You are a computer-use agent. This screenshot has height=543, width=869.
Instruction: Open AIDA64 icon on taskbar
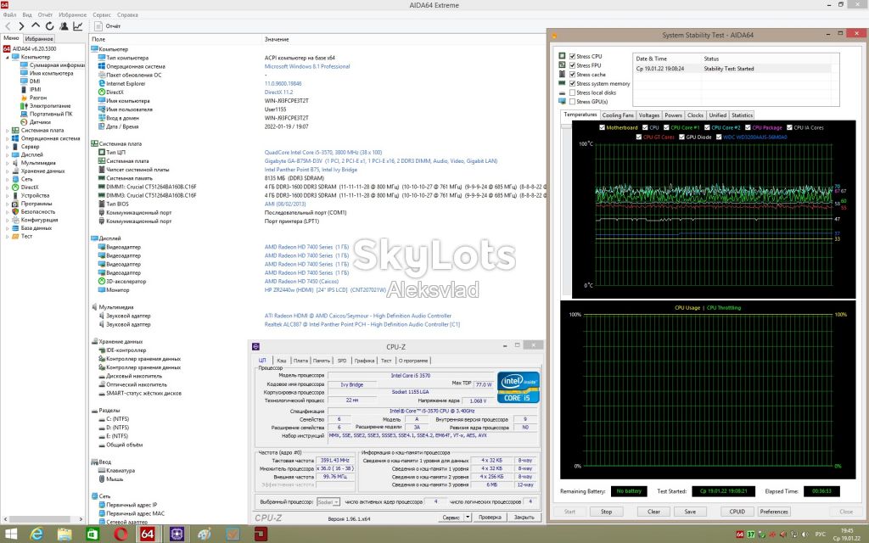[148, 535]
